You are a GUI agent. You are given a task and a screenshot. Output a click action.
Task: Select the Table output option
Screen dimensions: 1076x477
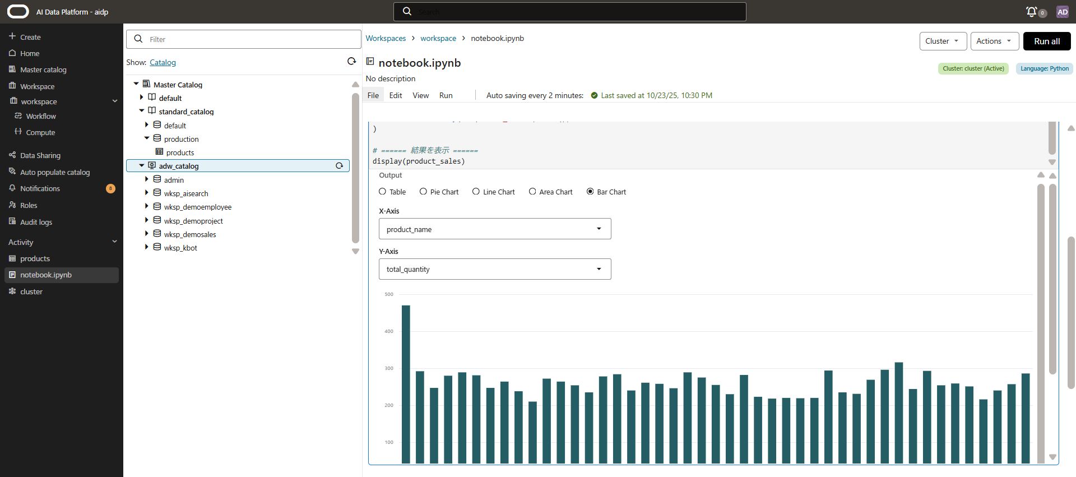click(382, 191)
